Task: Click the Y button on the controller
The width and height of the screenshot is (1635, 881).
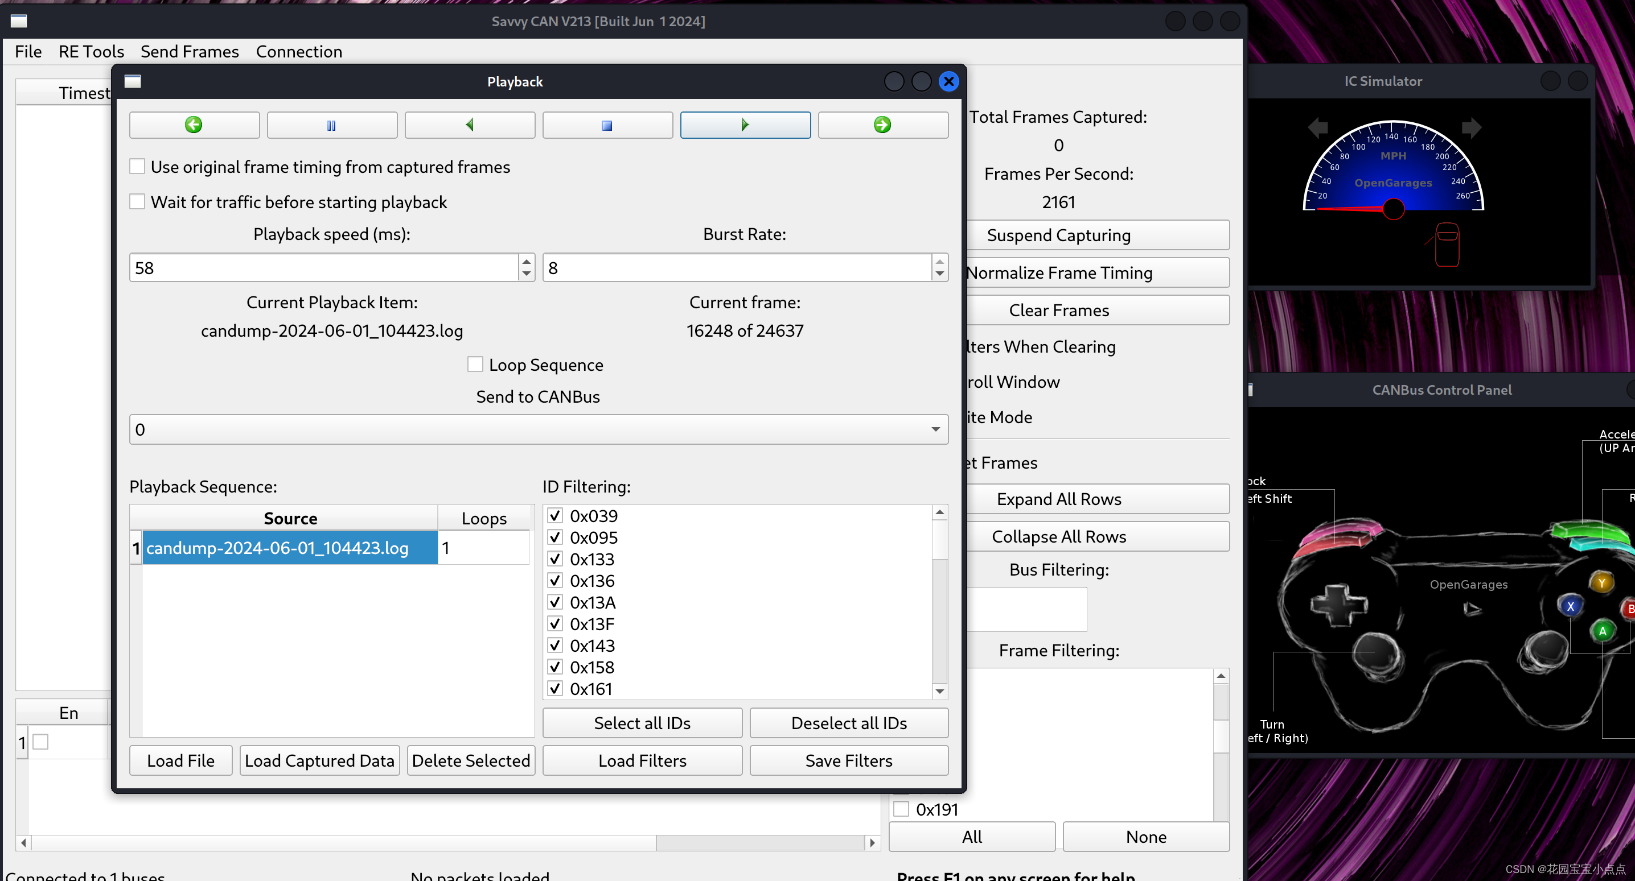Action: tap(1601, 583)
